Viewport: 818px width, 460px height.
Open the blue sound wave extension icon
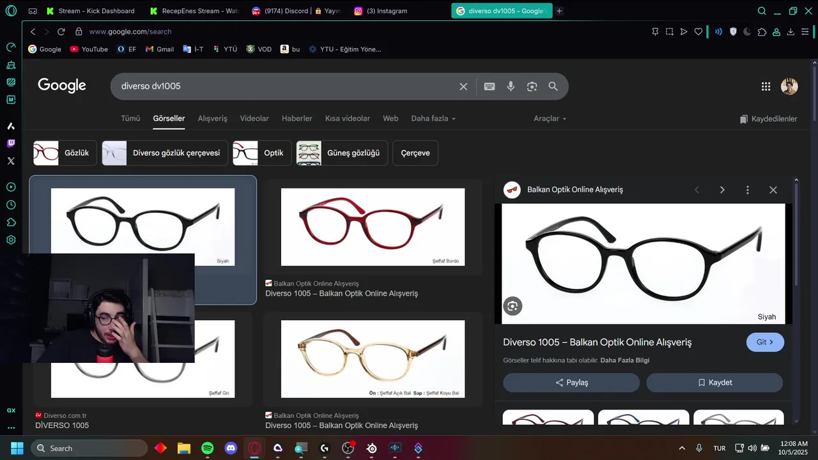718,31
